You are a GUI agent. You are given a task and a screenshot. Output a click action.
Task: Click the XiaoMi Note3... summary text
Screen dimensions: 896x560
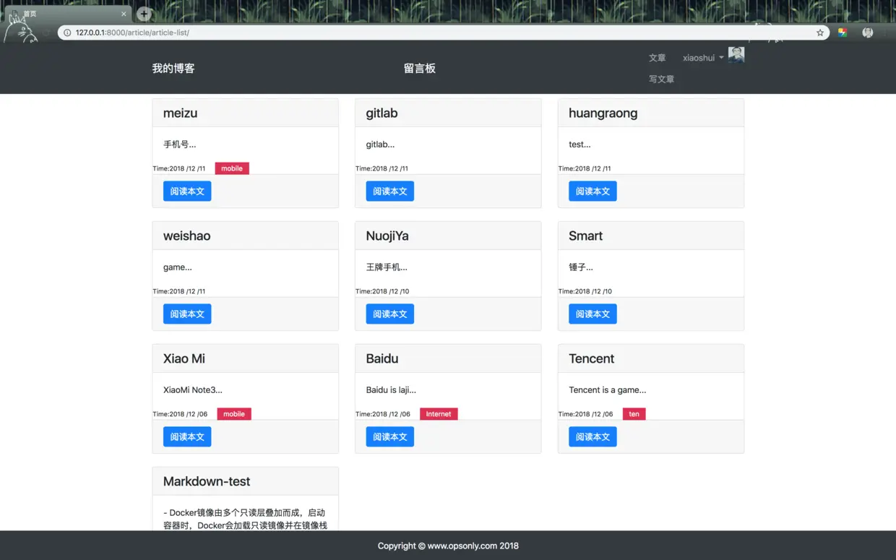[193, 390]
